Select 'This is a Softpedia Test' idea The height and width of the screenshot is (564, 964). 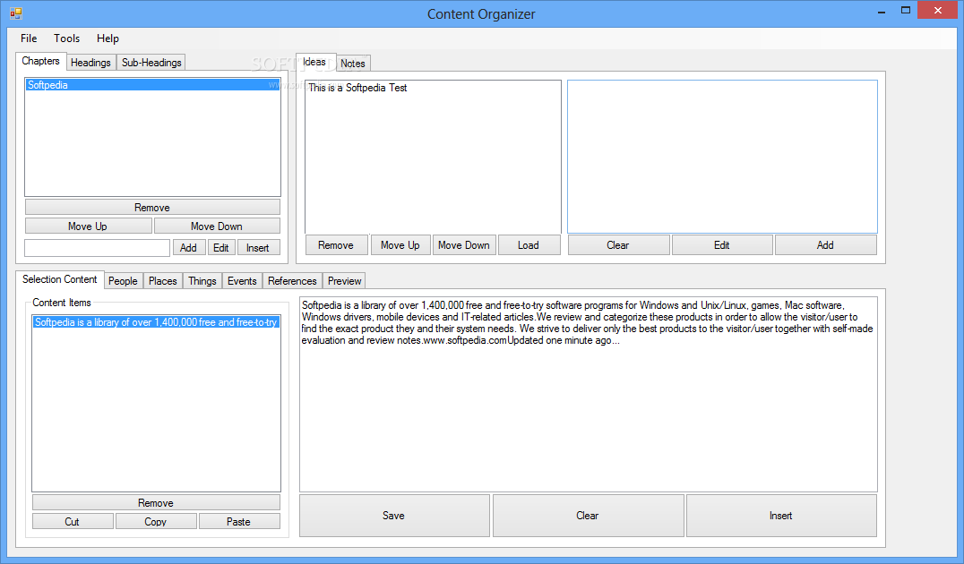(357, 88)
